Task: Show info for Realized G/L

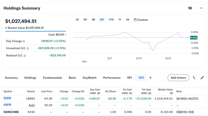Action: point(25,55)
